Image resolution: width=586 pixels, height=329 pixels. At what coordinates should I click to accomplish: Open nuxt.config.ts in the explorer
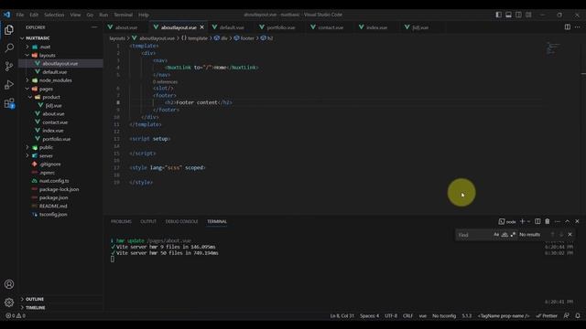54,181
